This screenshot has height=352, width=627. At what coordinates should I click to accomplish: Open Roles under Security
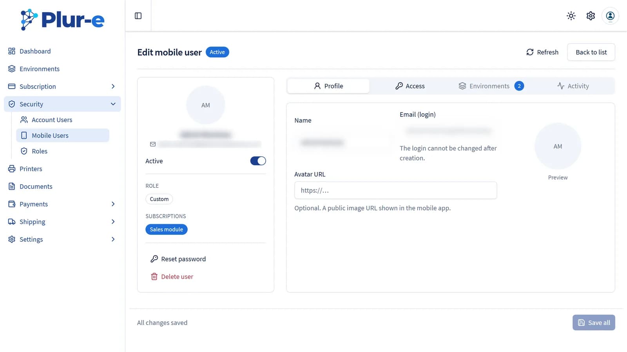coord(63,151)
